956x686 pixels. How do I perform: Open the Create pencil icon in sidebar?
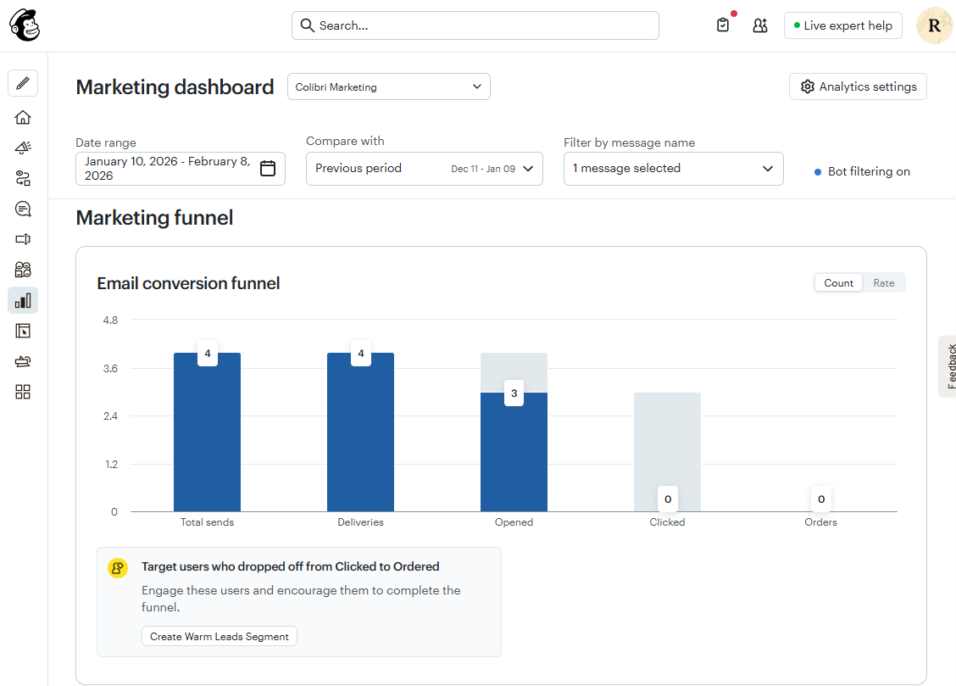[x=23, y=82]
